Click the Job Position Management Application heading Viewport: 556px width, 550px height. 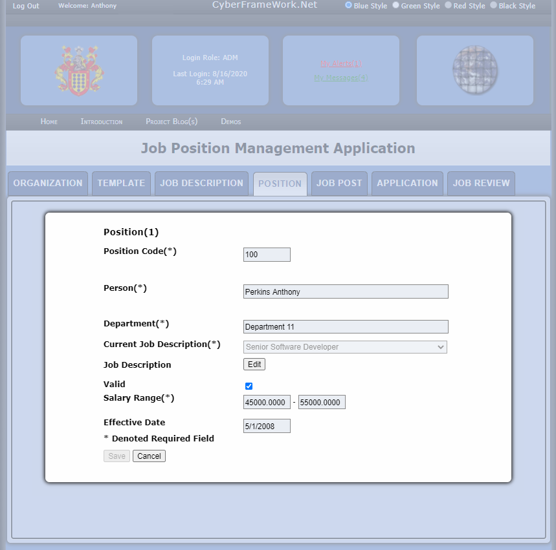point(278,148)
